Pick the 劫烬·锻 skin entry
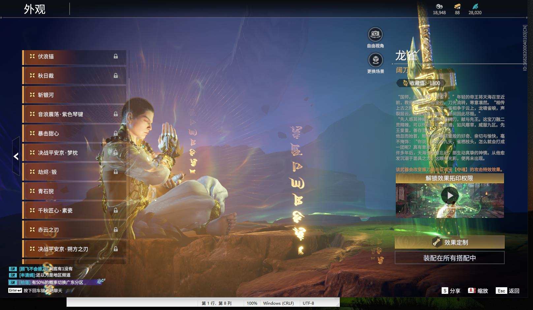The width and height of the screenshot is (533, 310). (74, 172)
